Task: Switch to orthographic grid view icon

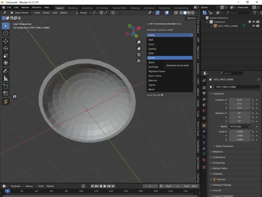Action: pos(139,61)
